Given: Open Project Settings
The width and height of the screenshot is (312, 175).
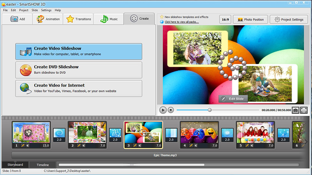Looking at the screenshot, I should tap(289, 19).
